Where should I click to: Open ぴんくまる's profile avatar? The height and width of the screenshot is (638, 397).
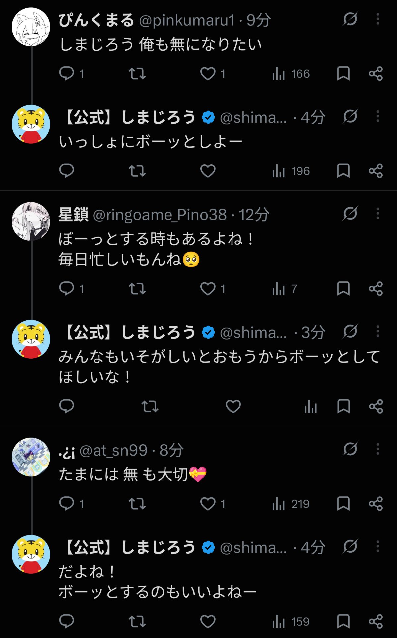pos(31,27)
